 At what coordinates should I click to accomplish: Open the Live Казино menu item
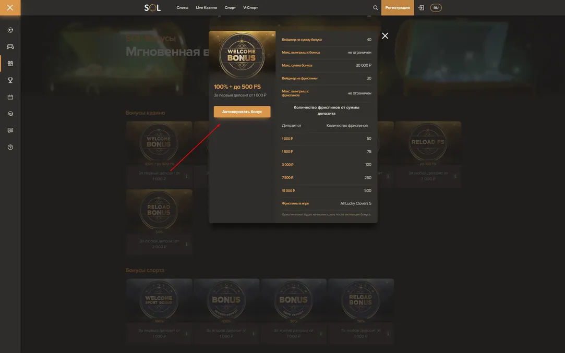click(206, 8)
